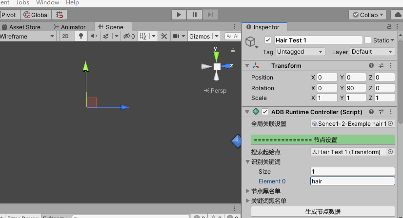Open the Transform preset settings icon
This screenshot has width=403, height=218.
coord(381,66)
